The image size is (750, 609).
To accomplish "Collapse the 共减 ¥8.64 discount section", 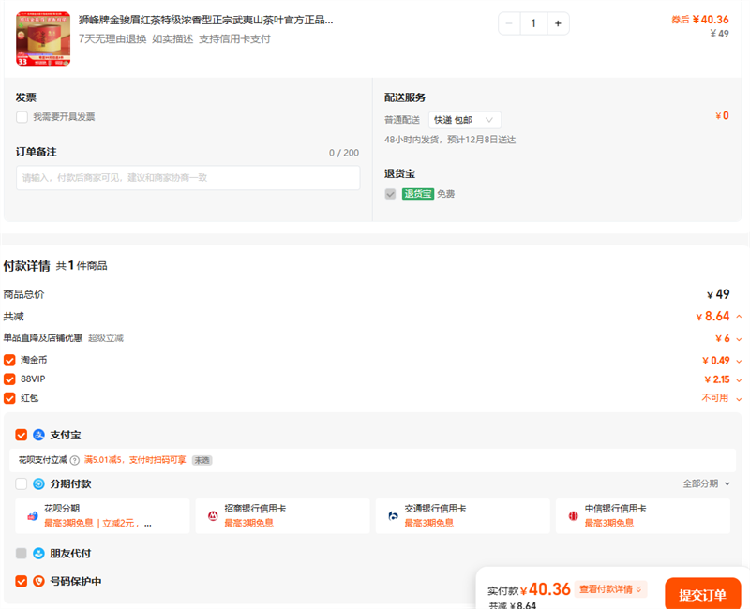I will coord(739,317).
